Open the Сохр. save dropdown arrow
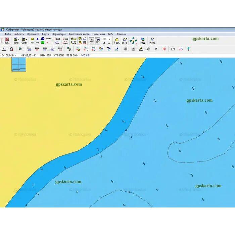 (x=27, y=39)
